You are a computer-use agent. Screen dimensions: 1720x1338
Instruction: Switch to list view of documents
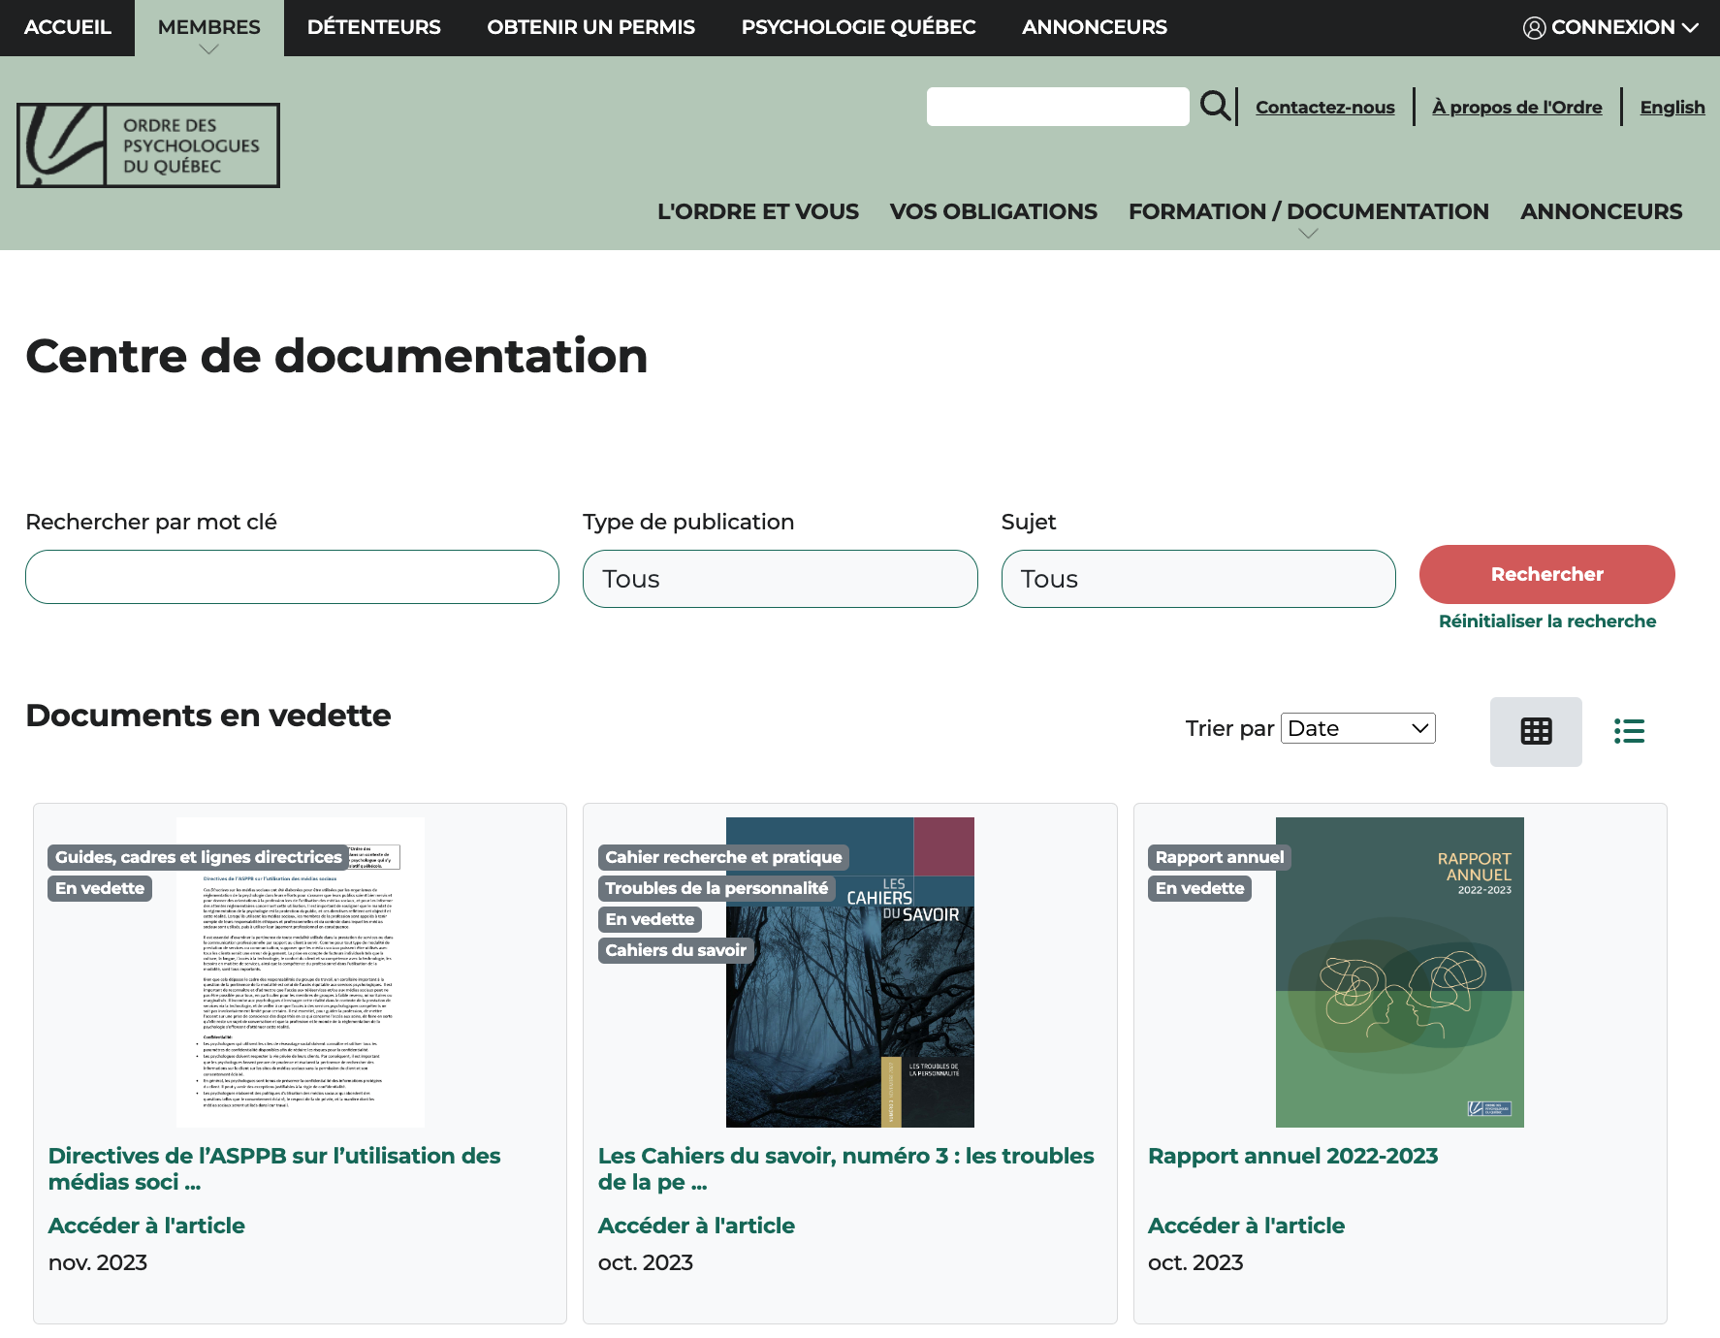(x=1630, y=731)
